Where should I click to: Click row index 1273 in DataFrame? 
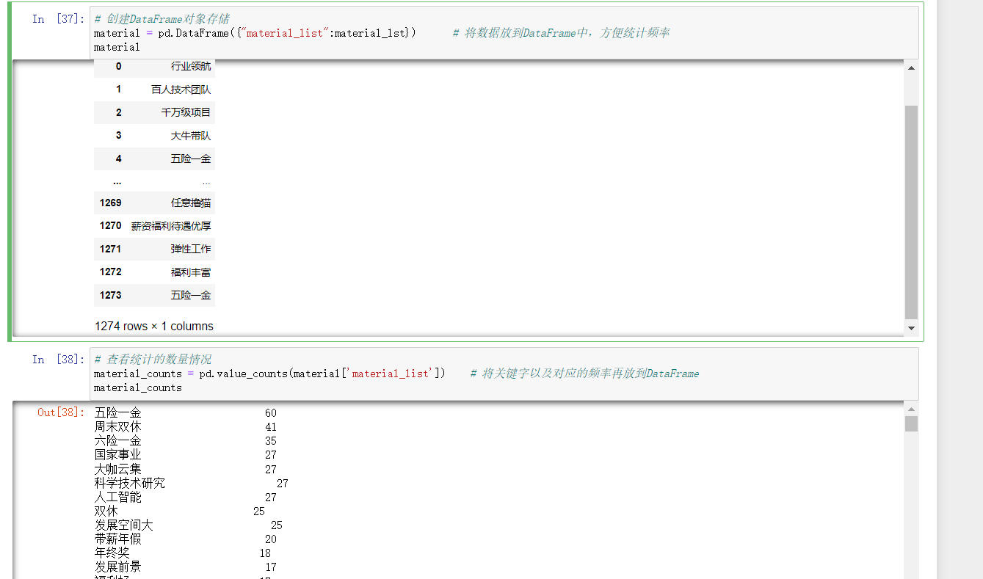pos(111,295)
